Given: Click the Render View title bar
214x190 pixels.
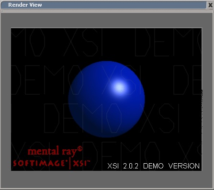Looking at the screenshot, I should [x=103, y=5].
